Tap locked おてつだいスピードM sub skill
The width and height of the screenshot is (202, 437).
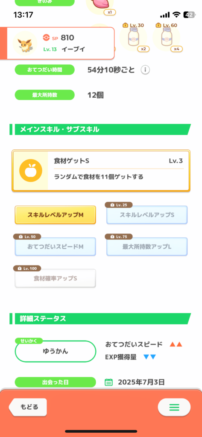[55, 247]
